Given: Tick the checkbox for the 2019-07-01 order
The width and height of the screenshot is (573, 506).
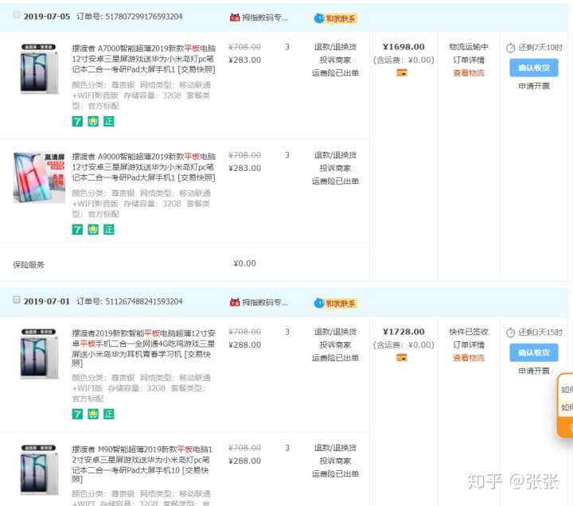Looking at the screenshot, I should (17, 301).
